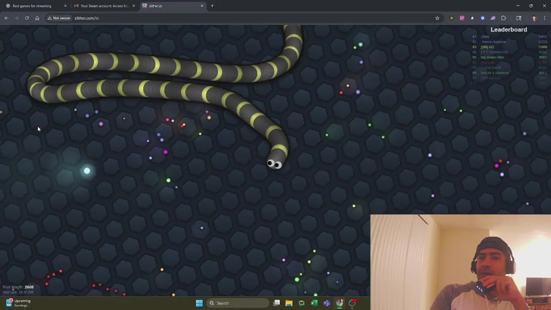Restore down the Chrome window

tap(531, 6)
